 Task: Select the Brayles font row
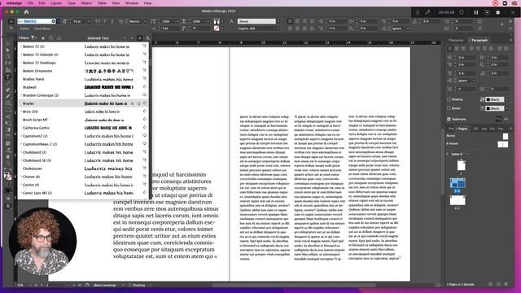click(83, 103)
